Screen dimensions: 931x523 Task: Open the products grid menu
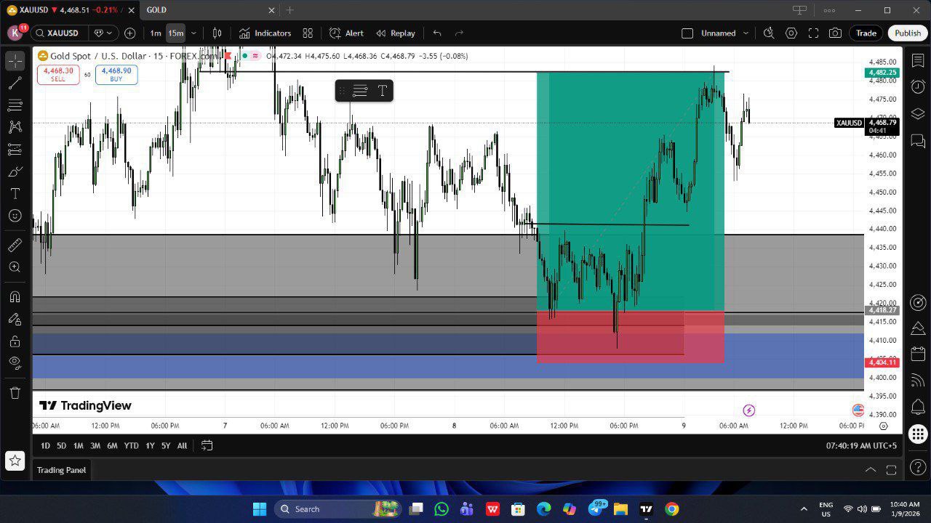pyautogui.click(x=918, y=434)
